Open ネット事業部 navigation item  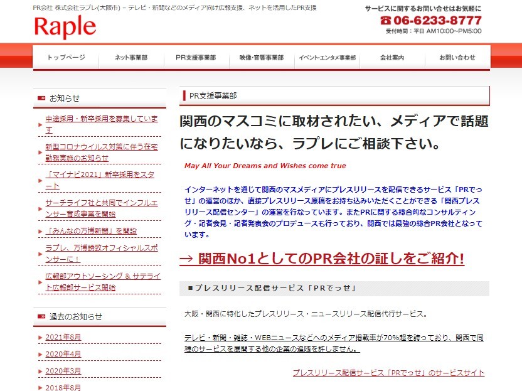click(130, 58)
